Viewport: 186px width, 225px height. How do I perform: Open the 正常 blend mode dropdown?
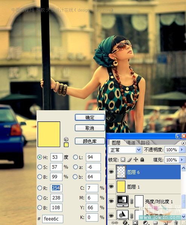point(125,150)
